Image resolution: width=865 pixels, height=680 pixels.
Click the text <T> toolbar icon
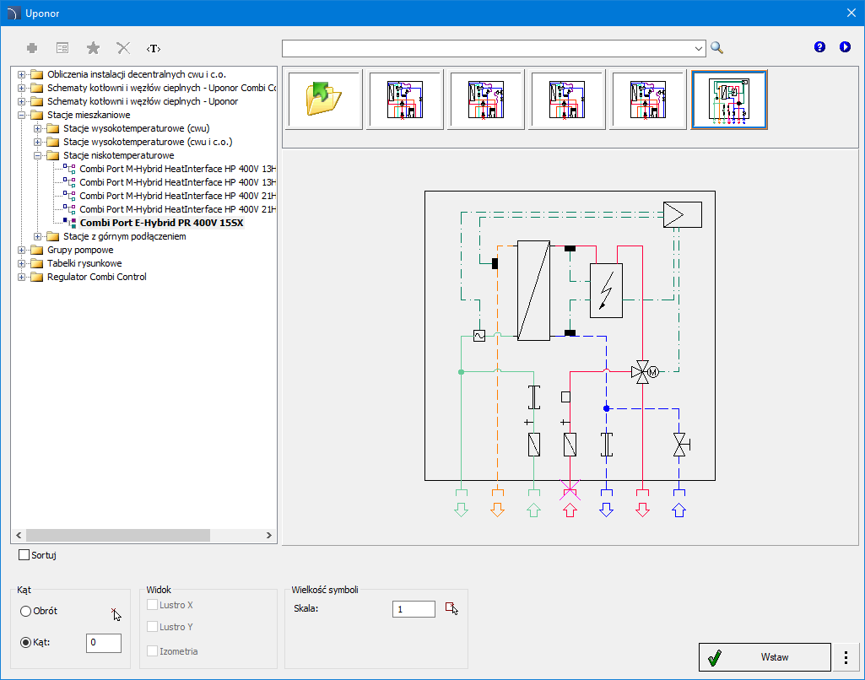click(x=154, y=48)
